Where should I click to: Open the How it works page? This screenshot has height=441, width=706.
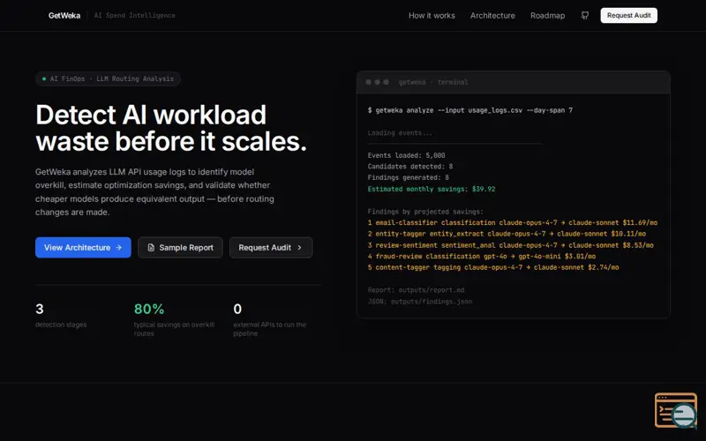[432, 15]
